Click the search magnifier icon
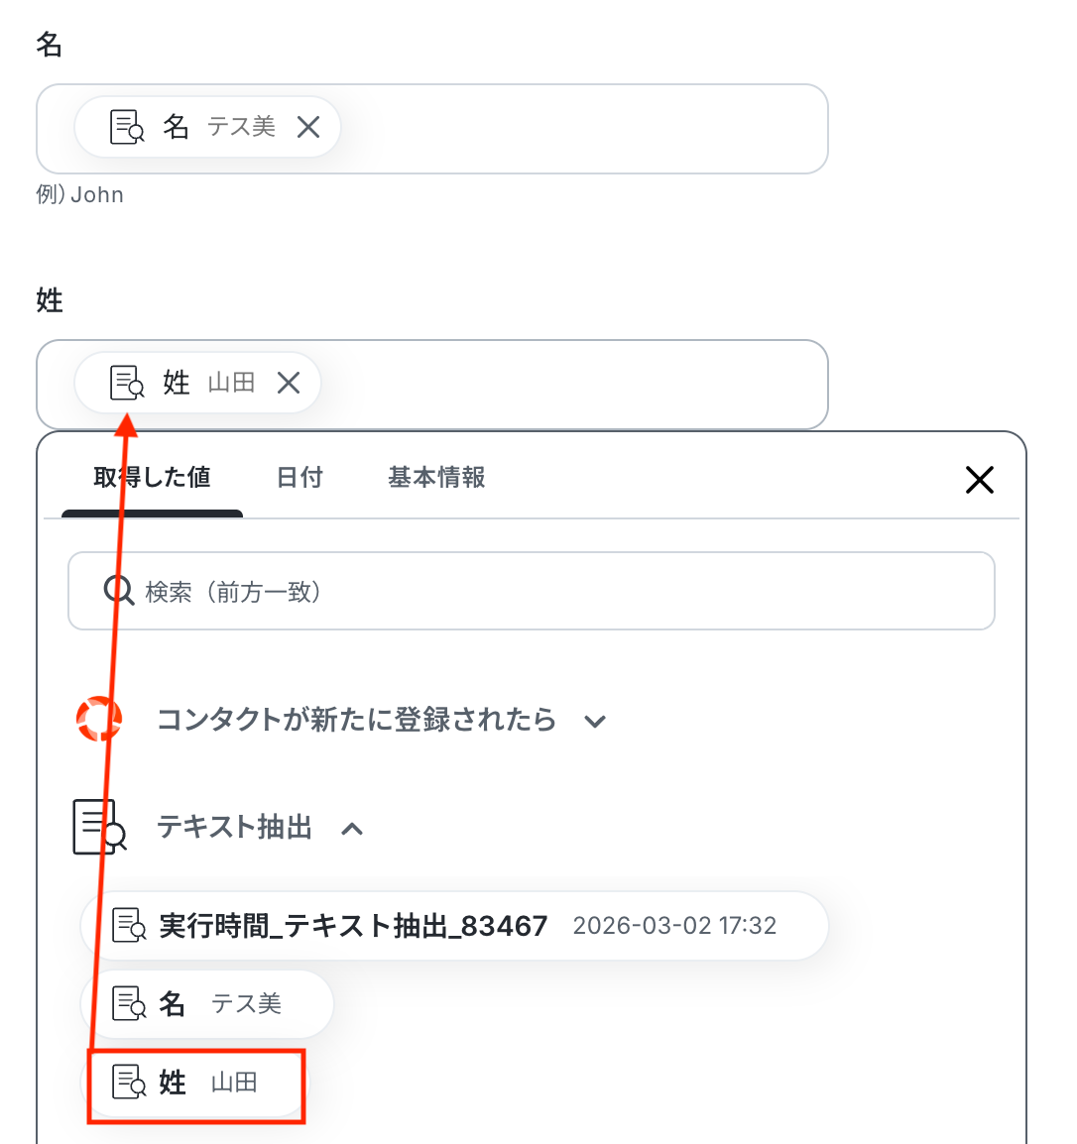Screen dimensions: 1077x1144 click(x=118, y=591)
